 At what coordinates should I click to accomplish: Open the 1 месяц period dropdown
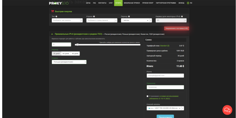[136, 20]
